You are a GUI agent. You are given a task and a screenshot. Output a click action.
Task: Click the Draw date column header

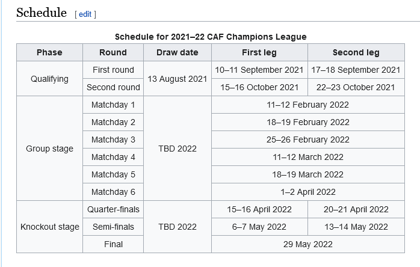point(178,52)
